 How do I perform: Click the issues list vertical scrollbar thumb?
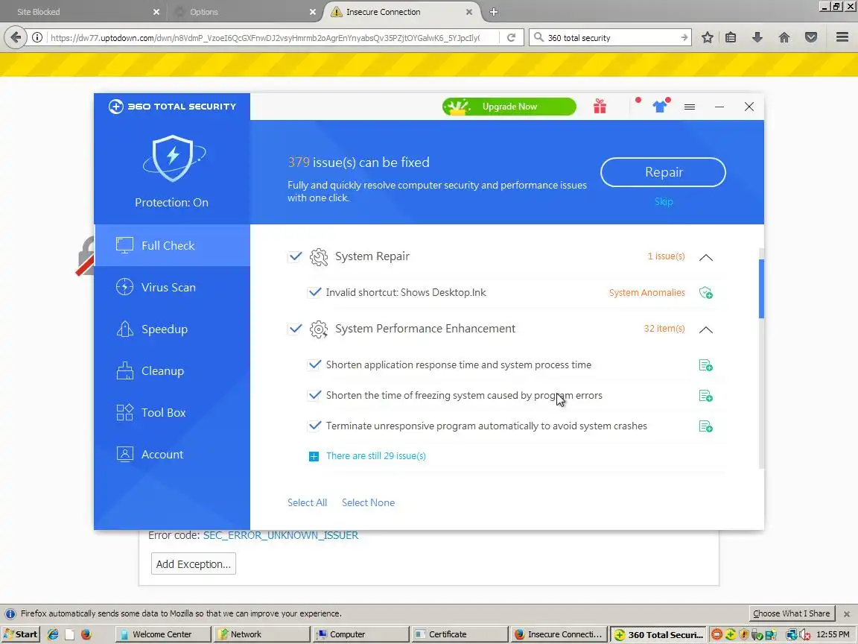(761, 288)
